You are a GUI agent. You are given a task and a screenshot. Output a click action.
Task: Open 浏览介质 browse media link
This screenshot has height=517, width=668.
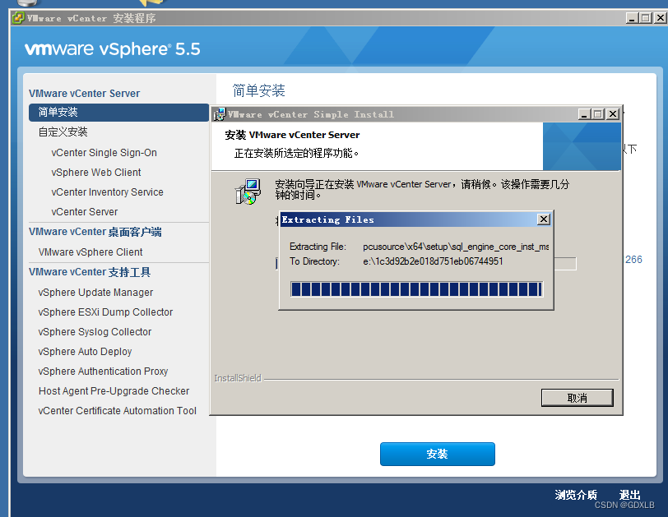[x=576, y=495]
